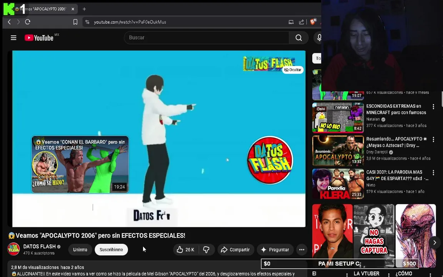Click in the Buscar search field
Screen dimensions: 443x277
pyautogui.click(x=207, y=38)
